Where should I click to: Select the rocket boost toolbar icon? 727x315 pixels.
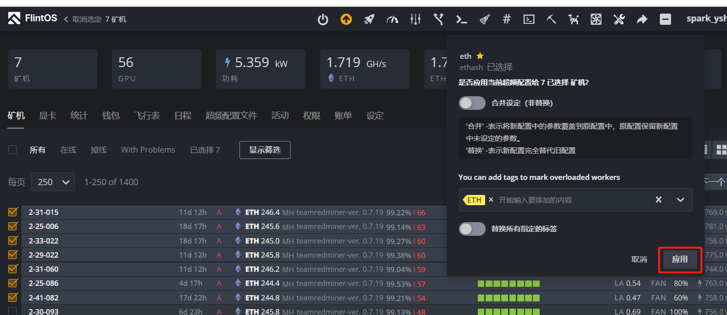click(x=368, y=19)
